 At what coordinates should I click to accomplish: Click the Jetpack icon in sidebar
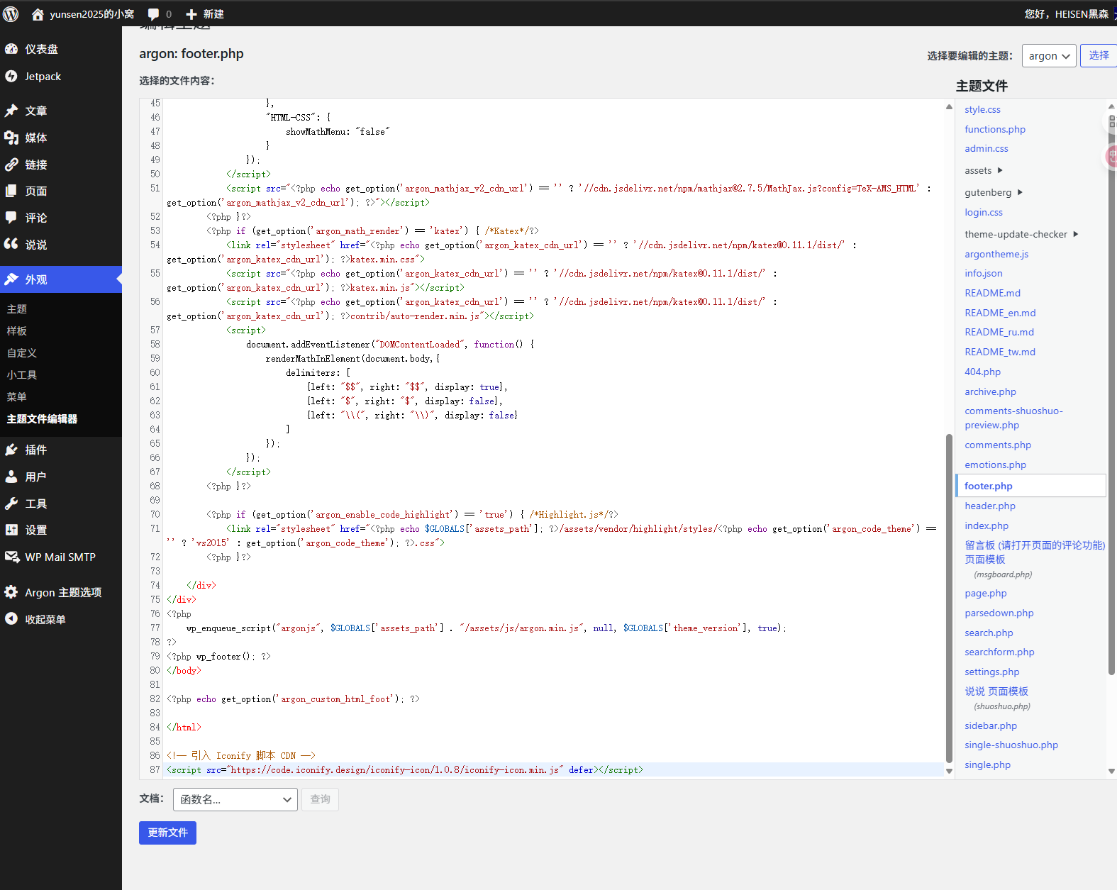click(x=11, y=76)
